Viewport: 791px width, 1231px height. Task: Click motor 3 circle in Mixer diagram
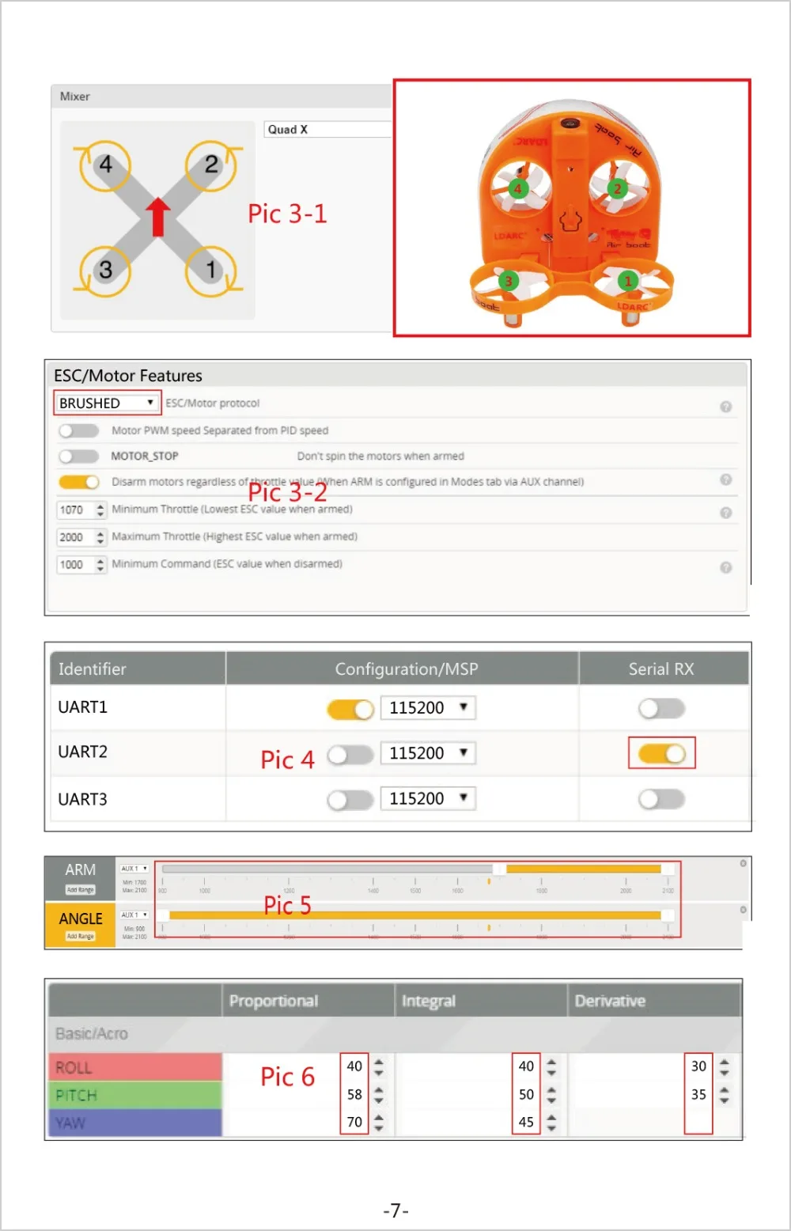(x=105, y=271)
